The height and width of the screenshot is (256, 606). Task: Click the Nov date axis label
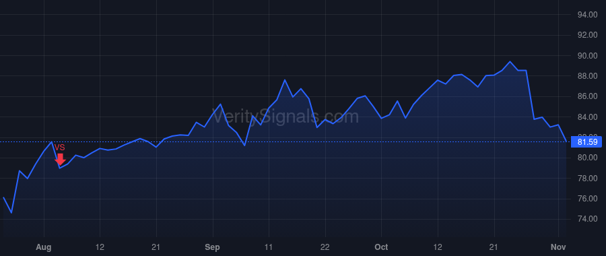pyautogui.click(x=558, y=247)
